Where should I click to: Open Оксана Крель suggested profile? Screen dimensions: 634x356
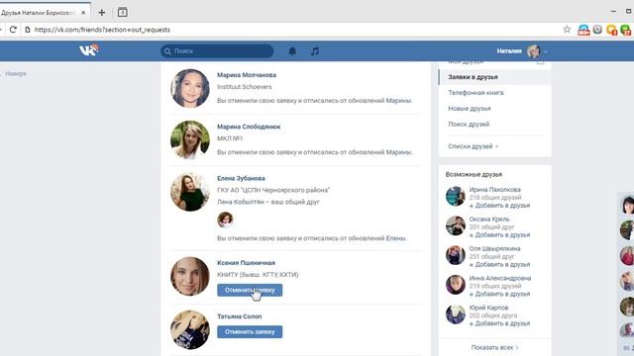click(489, 220)
